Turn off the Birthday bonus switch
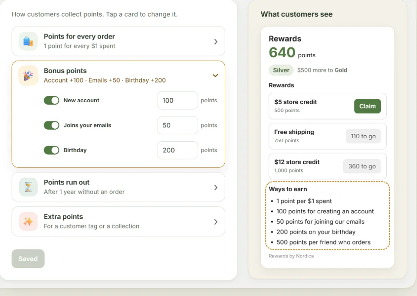 [51, 150]
